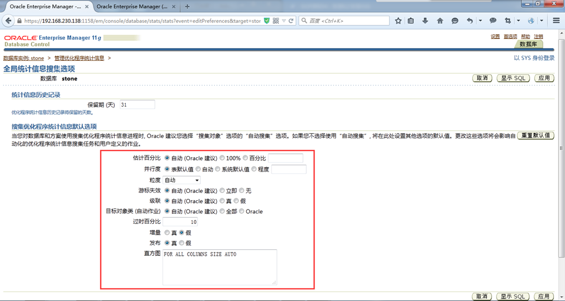The height and width of the screenshot is (301, 565).
Task: Go back with browser back arrow
Action: pos(9,21)
